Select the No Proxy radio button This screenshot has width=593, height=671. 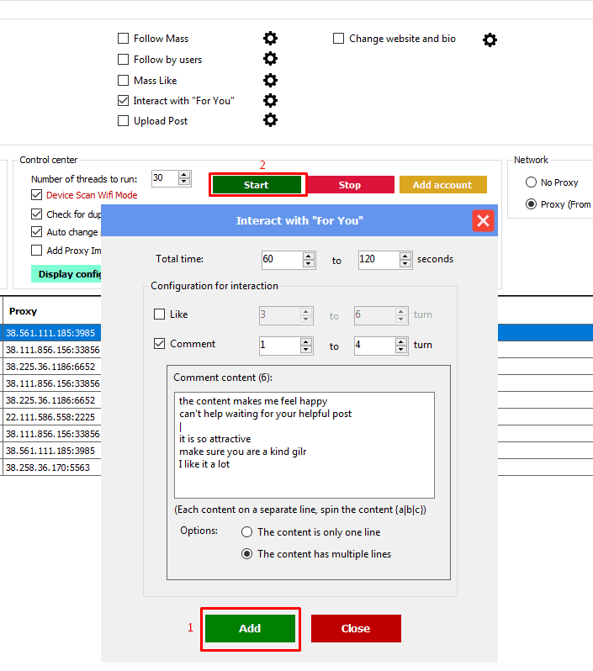click(531, 182)
